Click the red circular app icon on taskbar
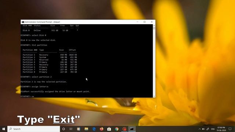 (124, 129)
